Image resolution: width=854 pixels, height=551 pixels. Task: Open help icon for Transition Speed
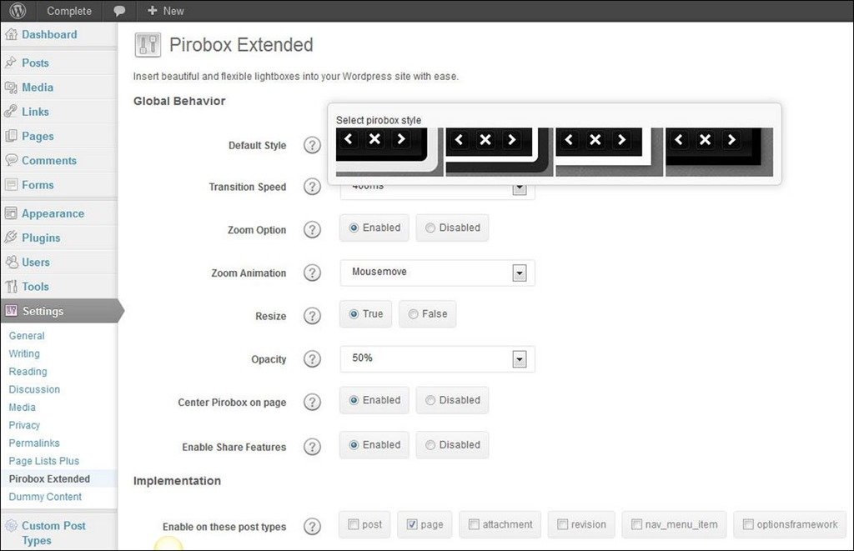[312, 187]
